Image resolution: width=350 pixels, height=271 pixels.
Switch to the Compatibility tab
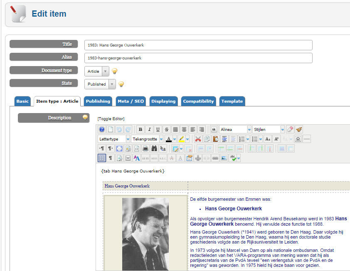click(x=198, y=101)
